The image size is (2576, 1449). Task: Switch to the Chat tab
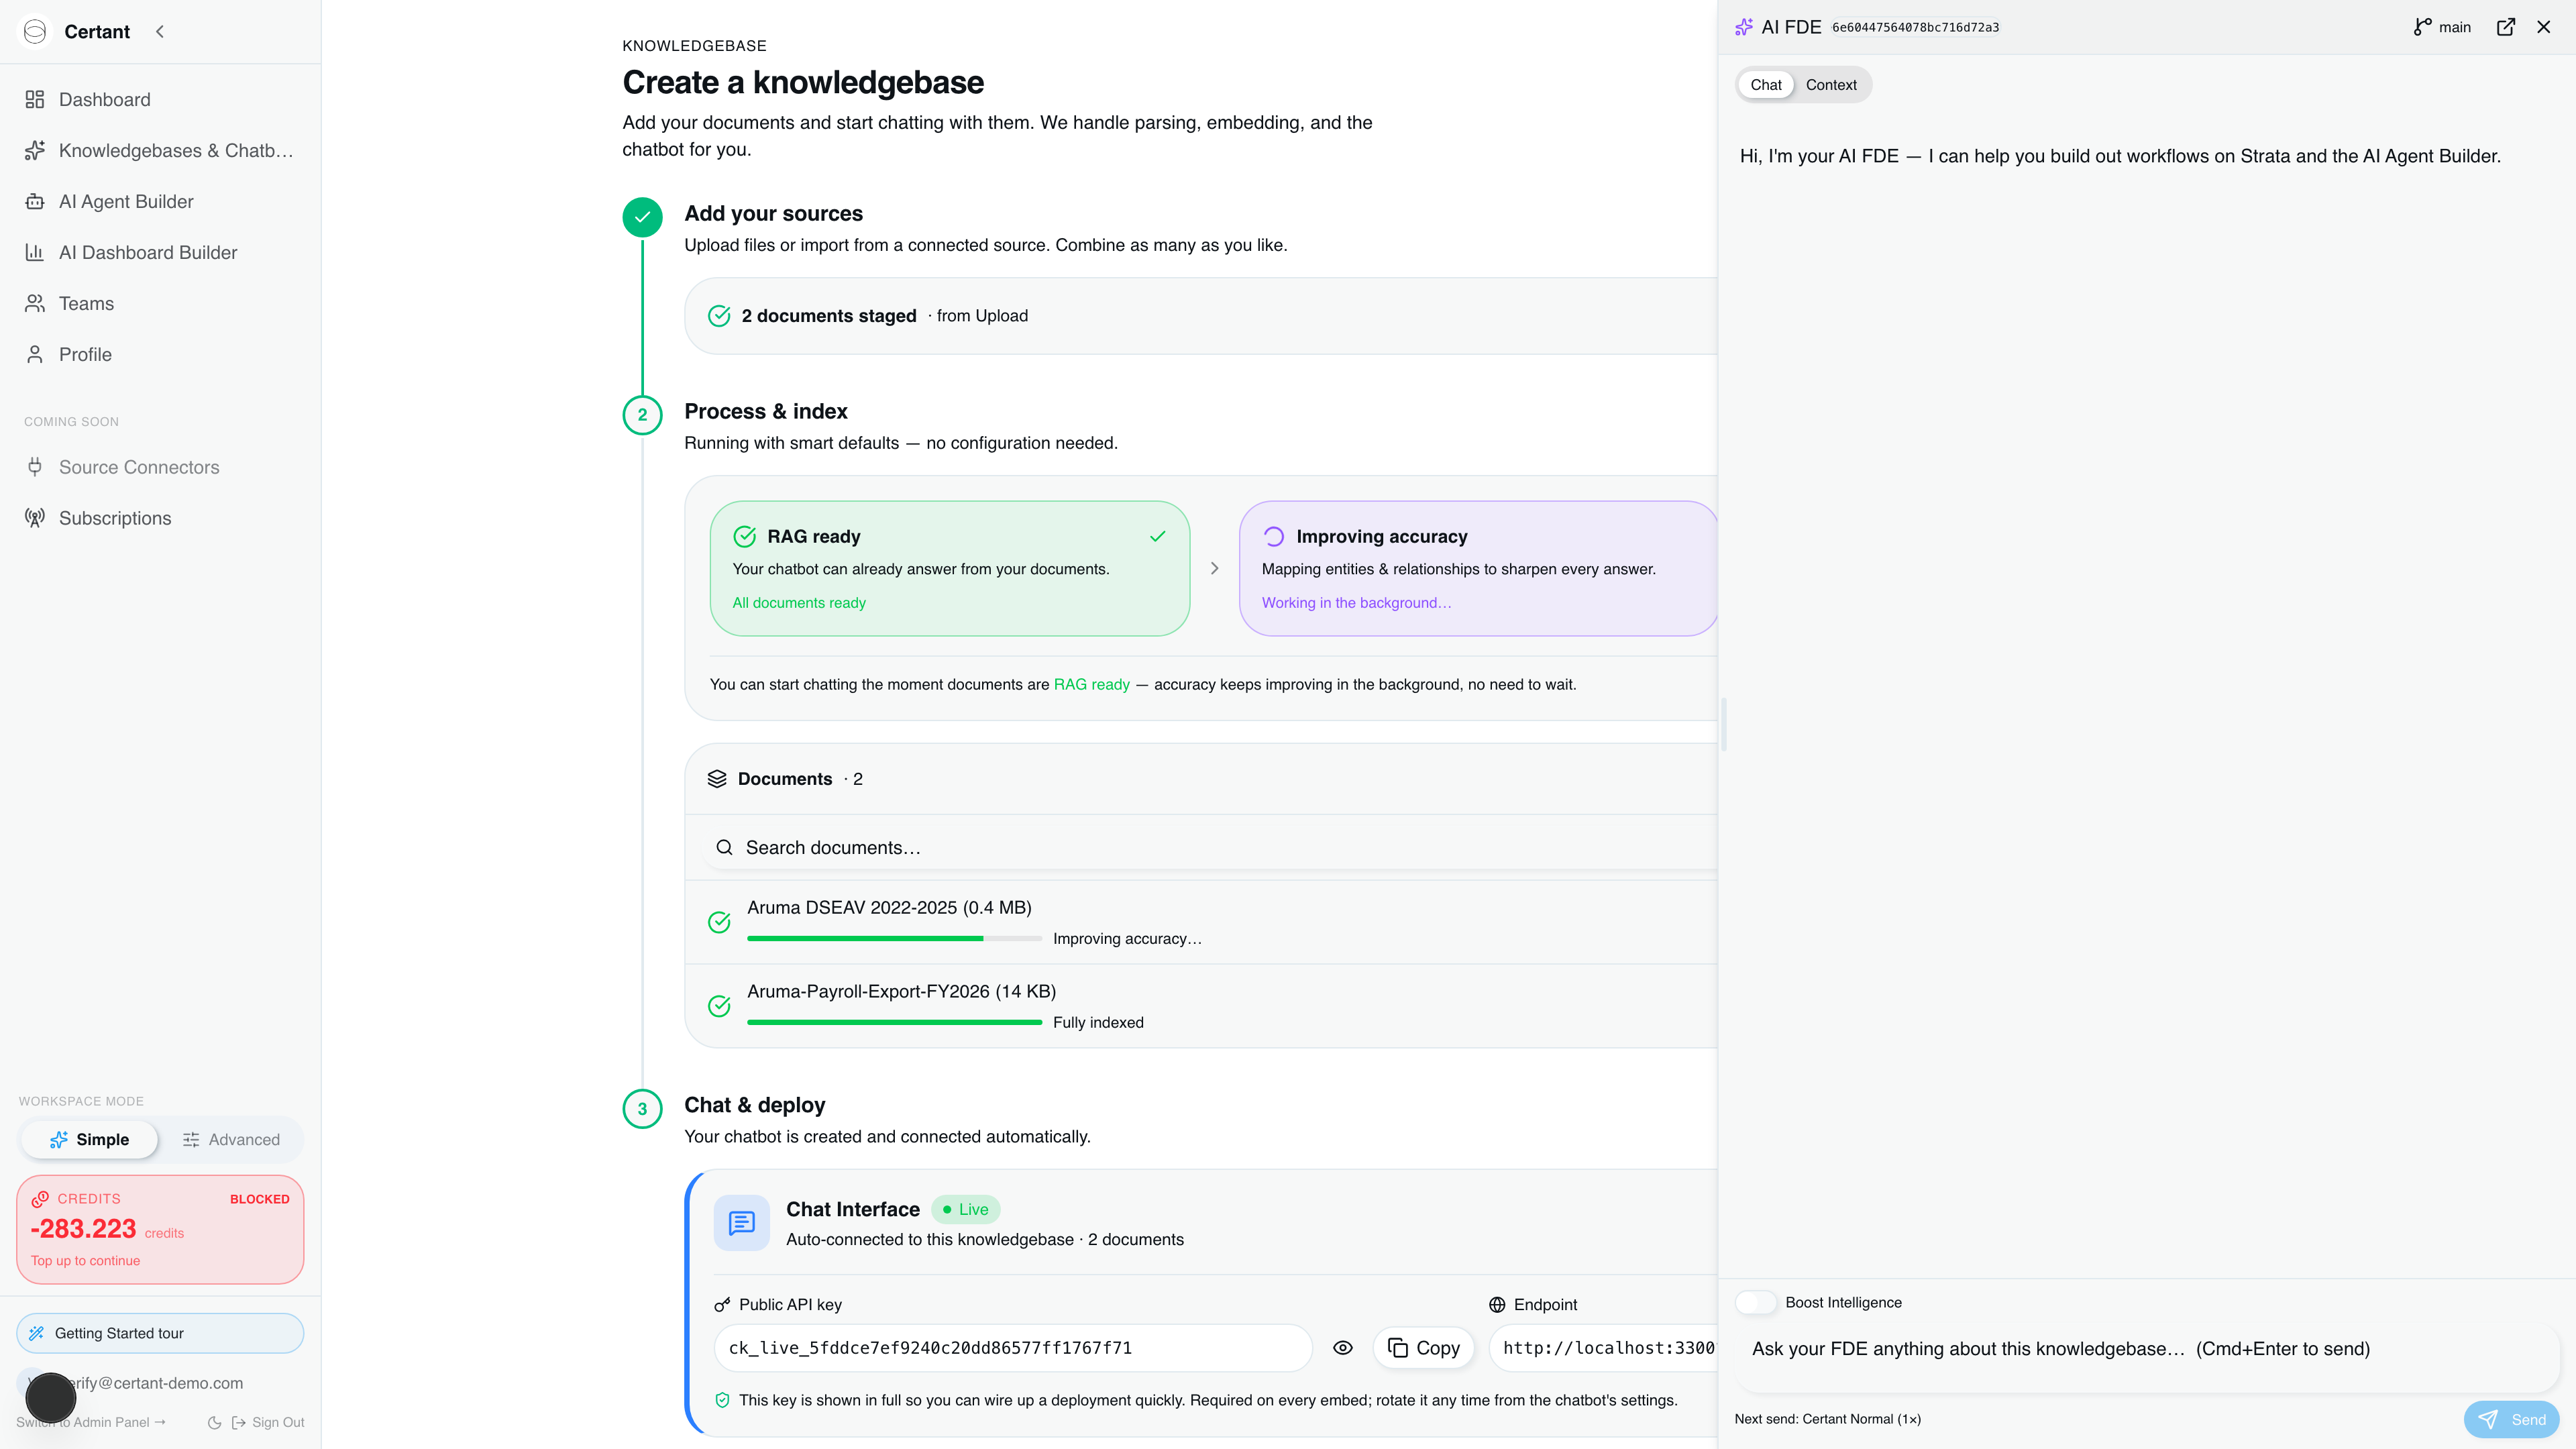1766,85
